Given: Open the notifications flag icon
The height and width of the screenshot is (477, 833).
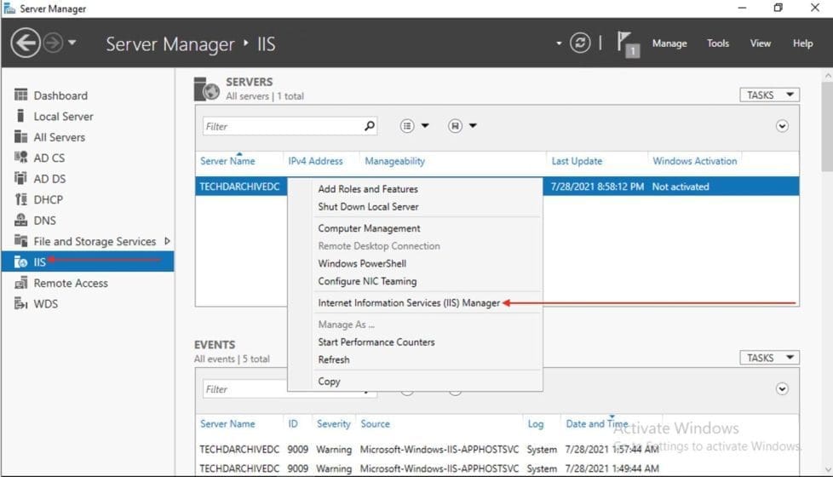Looking at the screenshot, I should click(x=628, y=43).
